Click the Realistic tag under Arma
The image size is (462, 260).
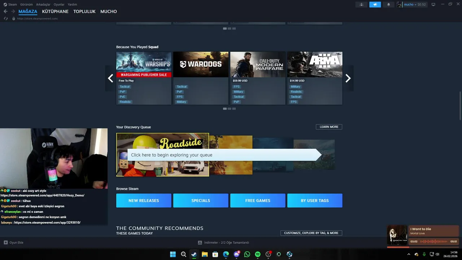(x=296, y=92)
